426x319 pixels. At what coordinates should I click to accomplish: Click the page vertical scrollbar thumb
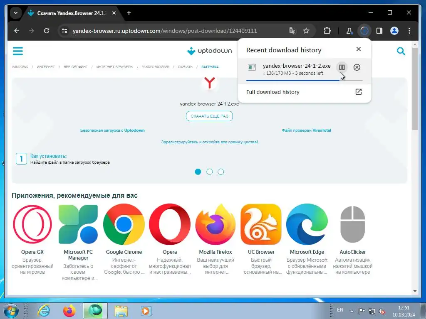coord(415,88)
